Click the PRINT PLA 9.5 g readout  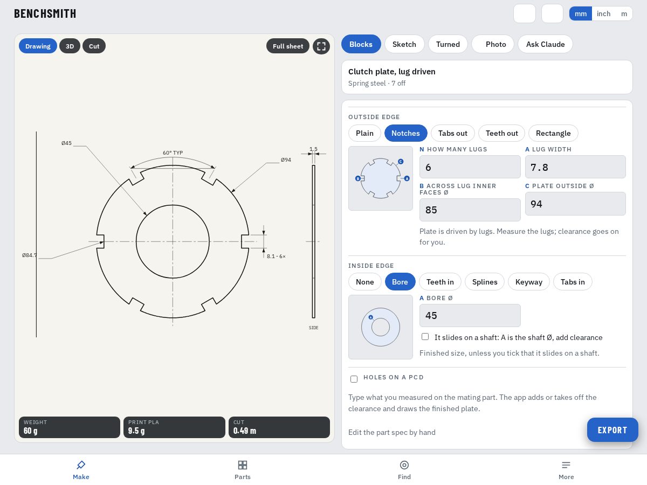point(174,427)
